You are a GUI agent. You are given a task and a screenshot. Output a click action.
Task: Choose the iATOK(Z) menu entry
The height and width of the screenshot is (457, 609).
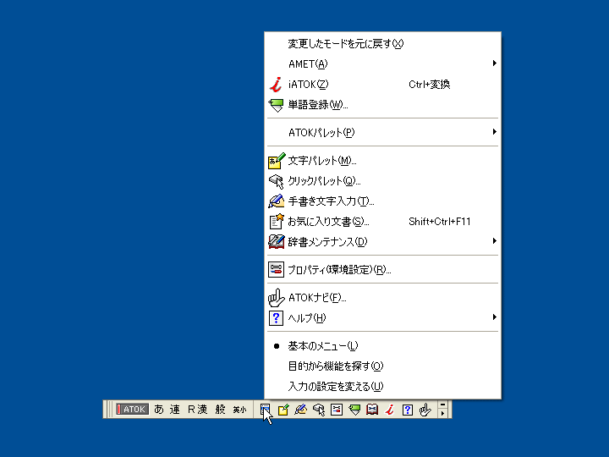click(382, 85)
